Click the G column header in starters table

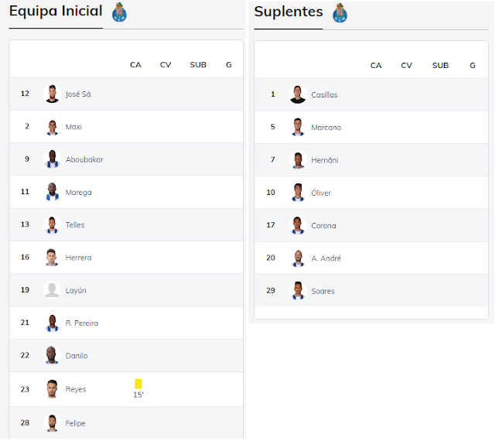coord(229,65)
